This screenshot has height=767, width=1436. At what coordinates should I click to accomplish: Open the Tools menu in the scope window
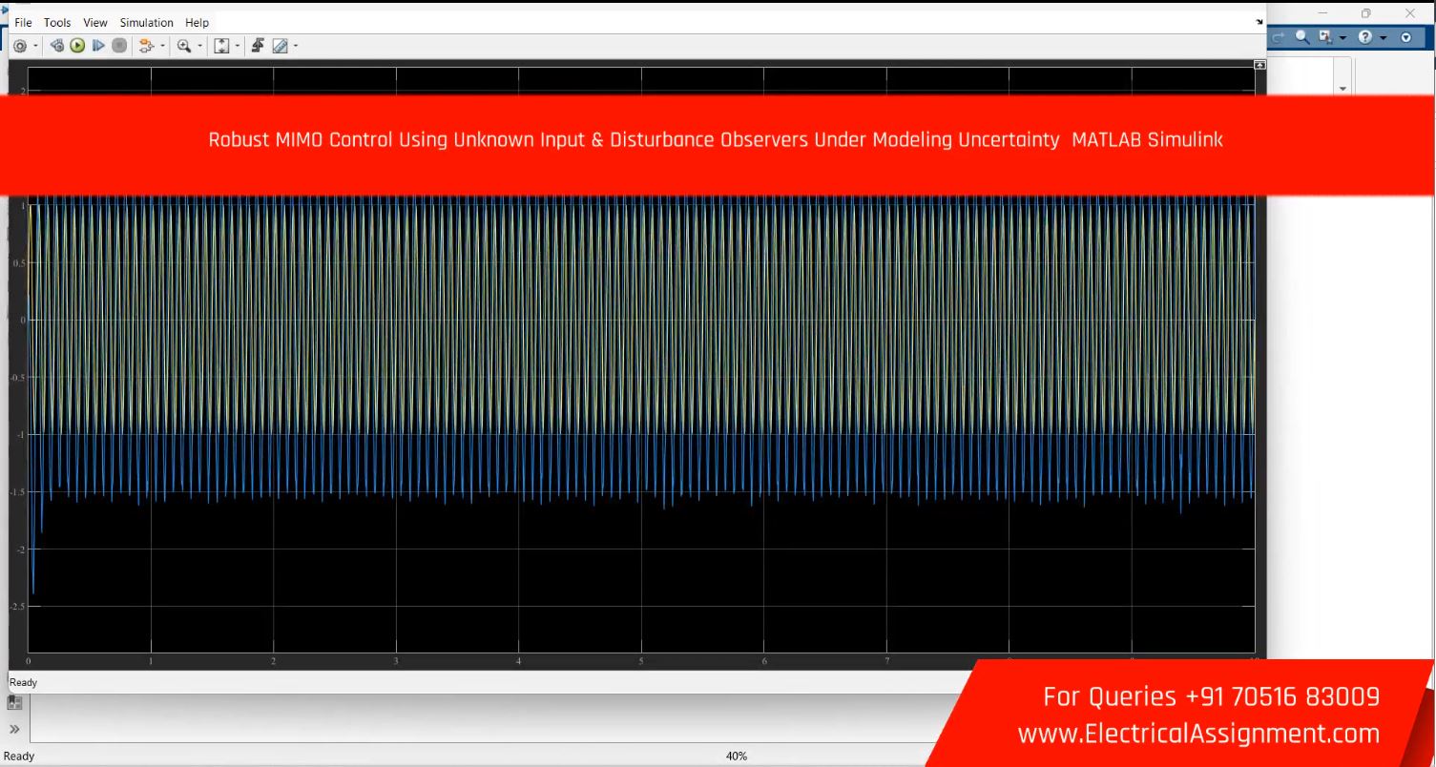click(x=57, y=23)
